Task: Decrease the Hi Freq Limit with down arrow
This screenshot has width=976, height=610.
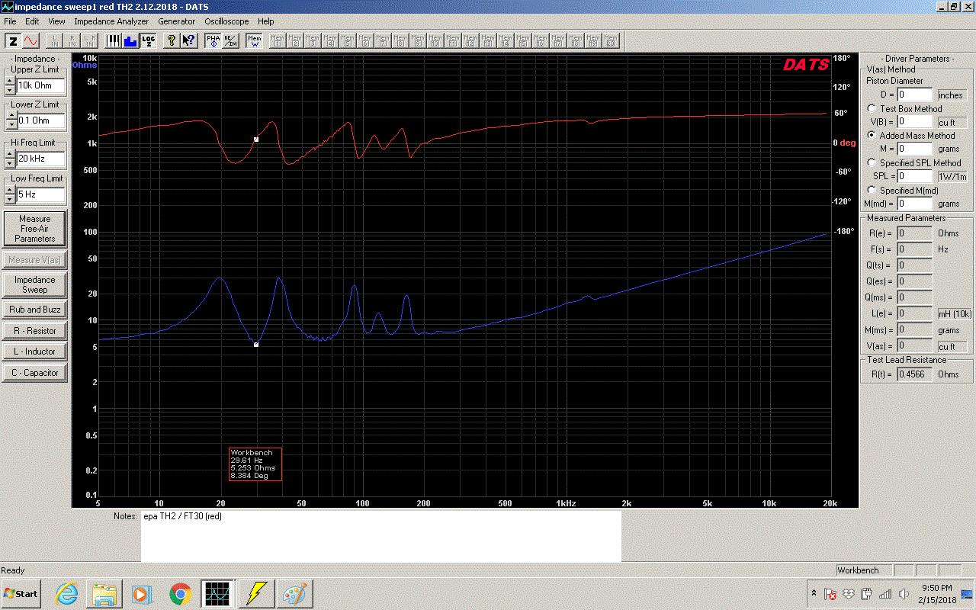Action: point(10,164)
